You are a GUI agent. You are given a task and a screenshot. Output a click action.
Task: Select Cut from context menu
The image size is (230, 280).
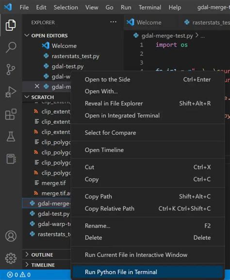148,167
